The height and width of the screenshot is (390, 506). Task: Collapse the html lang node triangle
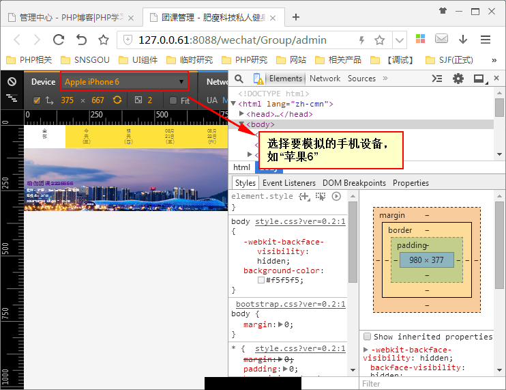pos(234,103)
